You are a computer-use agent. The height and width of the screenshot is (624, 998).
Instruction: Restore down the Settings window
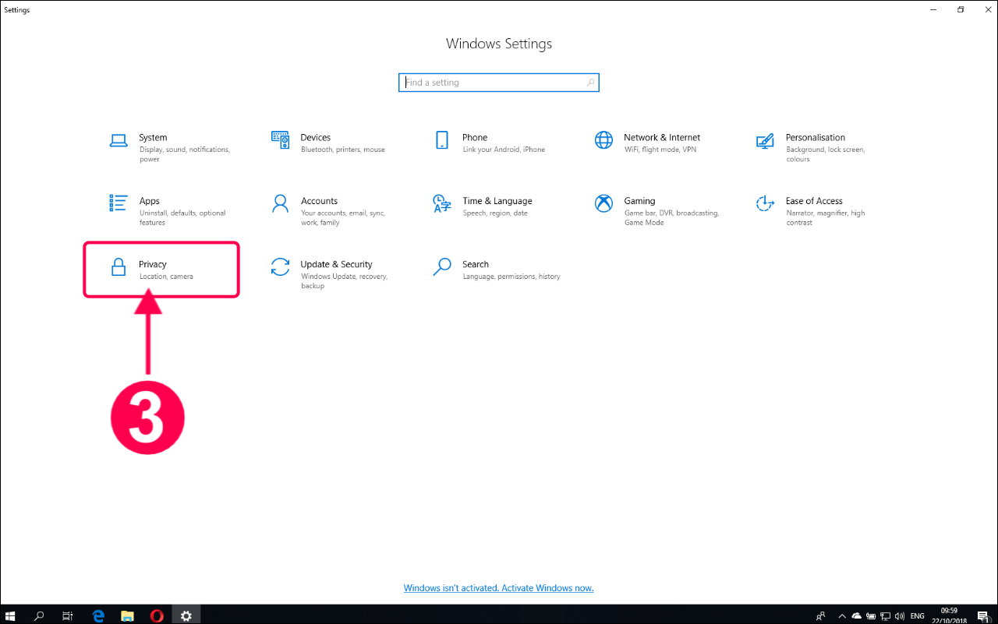pyautogui.click(x=961, y=9)
